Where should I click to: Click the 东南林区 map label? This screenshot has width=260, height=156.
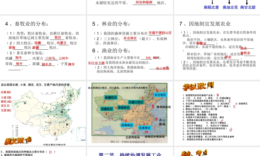point(145,128)
